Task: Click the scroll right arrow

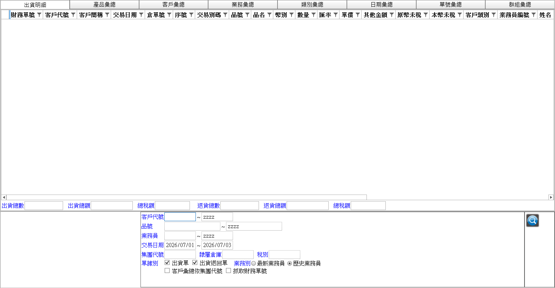Action: tap(551, 197)
